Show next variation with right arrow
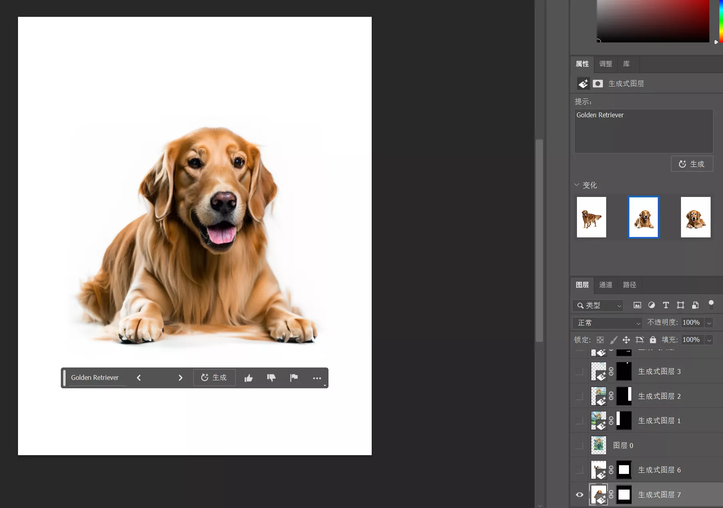Screen dimensions: 723x508 tap(180, 378)
